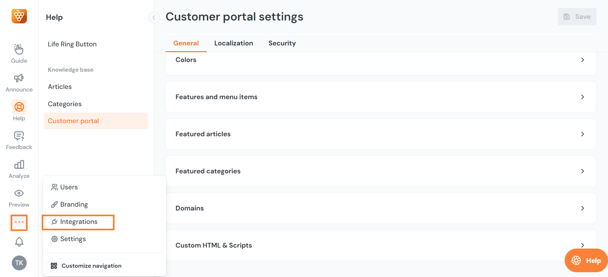Switch to the Security tab
The image size is (608, 277).
coord(282,43)
